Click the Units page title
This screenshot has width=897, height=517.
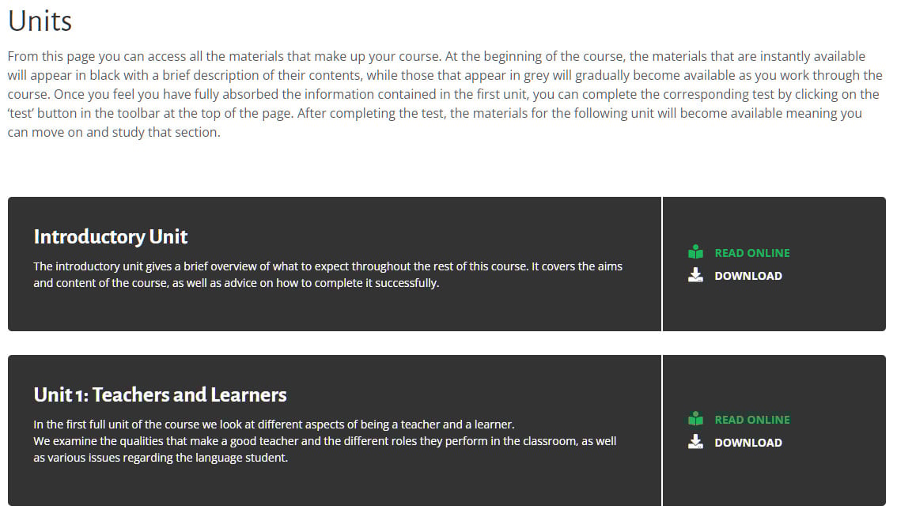pos(40,21)
